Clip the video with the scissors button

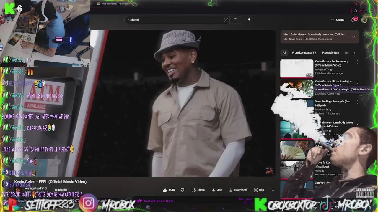[259, 190]
